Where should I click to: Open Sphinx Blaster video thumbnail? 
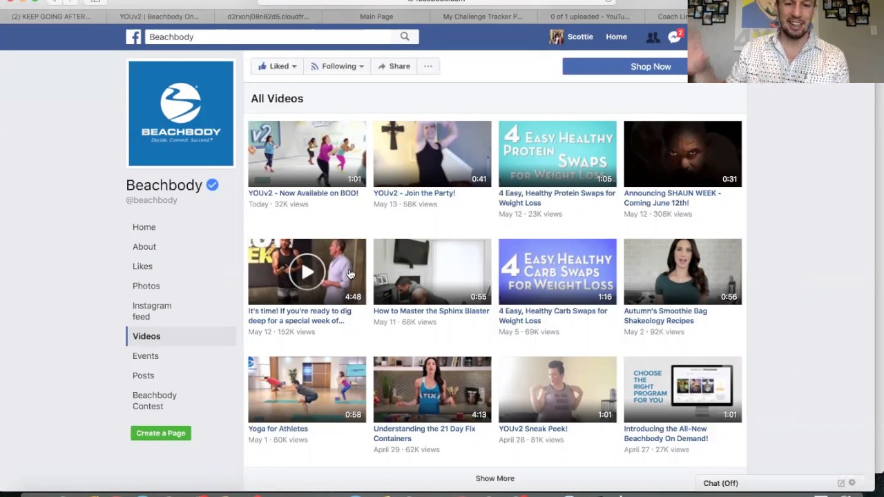tap(432, 271)
